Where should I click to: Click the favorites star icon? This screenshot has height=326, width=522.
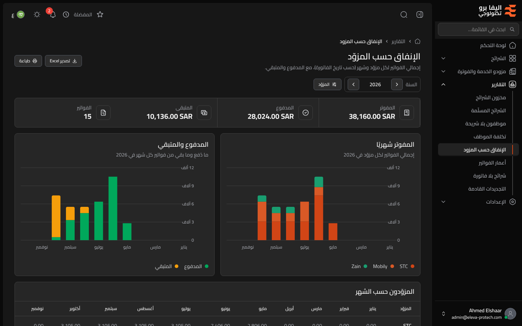click(100, 14)
